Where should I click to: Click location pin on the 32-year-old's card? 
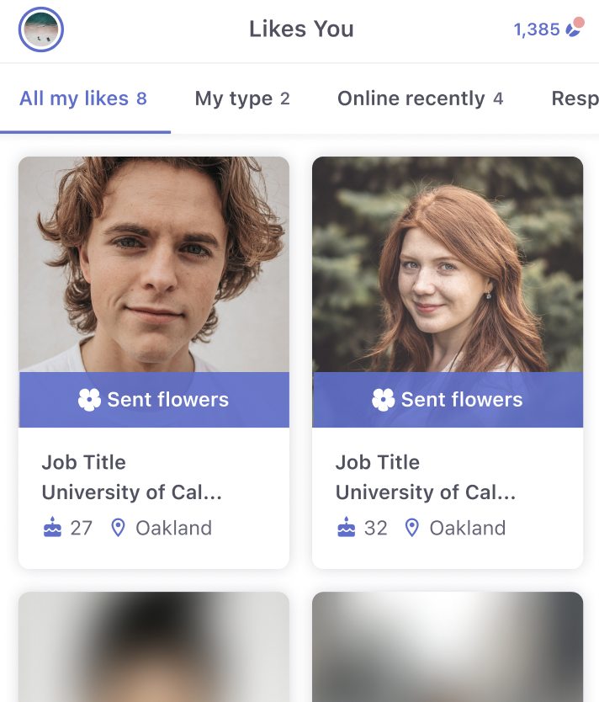[411, 528]
